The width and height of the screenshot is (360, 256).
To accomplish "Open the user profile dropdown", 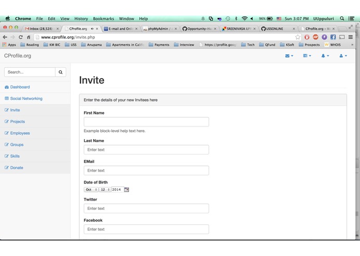I will point(343,56).
